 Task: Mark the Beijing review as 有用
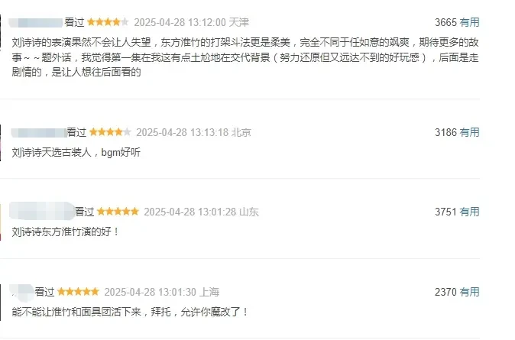click(469, 132)
